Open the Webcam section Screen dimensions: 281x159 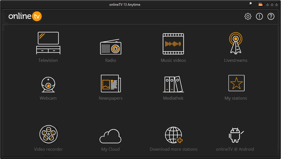(x=48, y=84)
